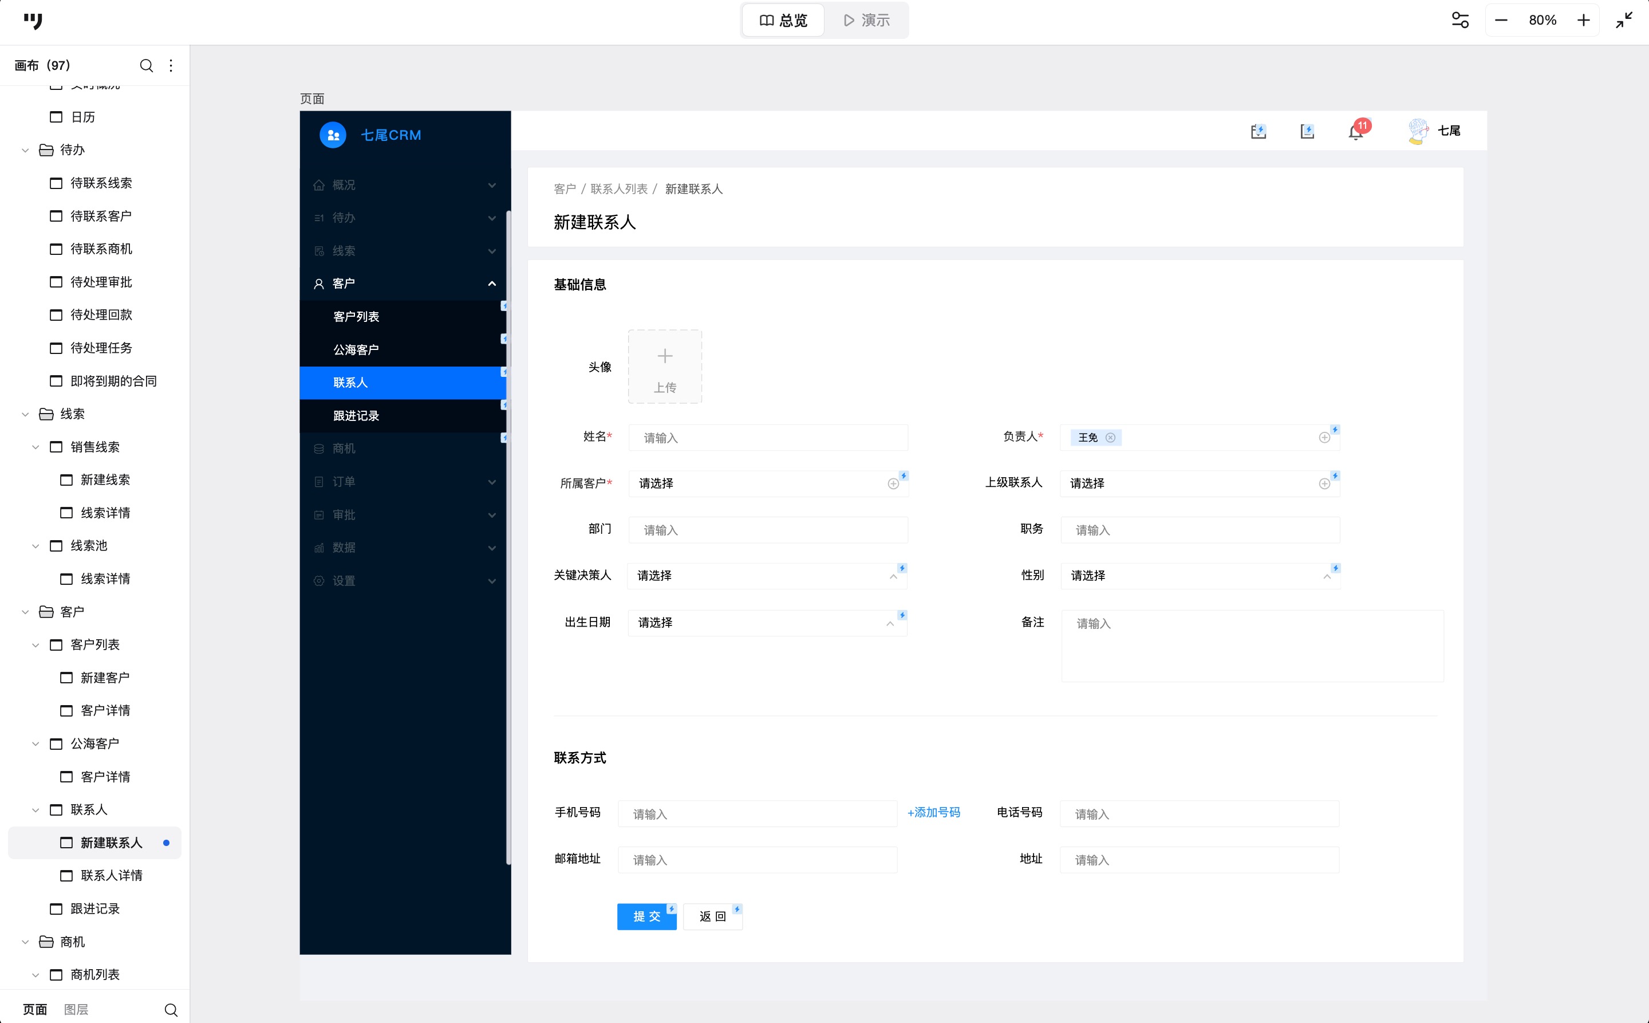Screen dimensions: 1649x1023
Task: Click the zoom in plus icon
Action: 1583,20
